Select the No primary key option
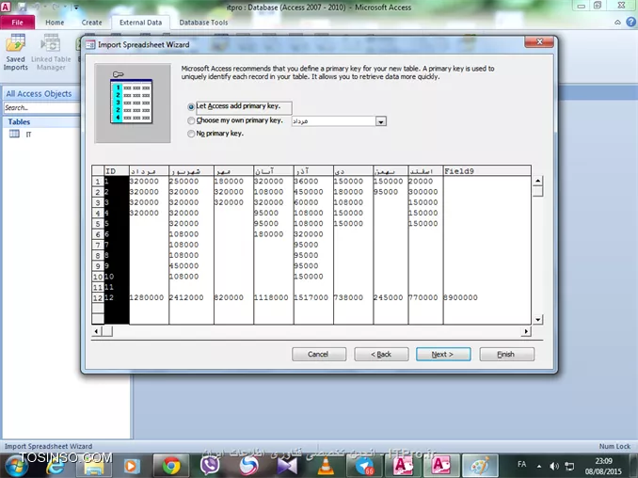638x478 pixels. point(192,135)
